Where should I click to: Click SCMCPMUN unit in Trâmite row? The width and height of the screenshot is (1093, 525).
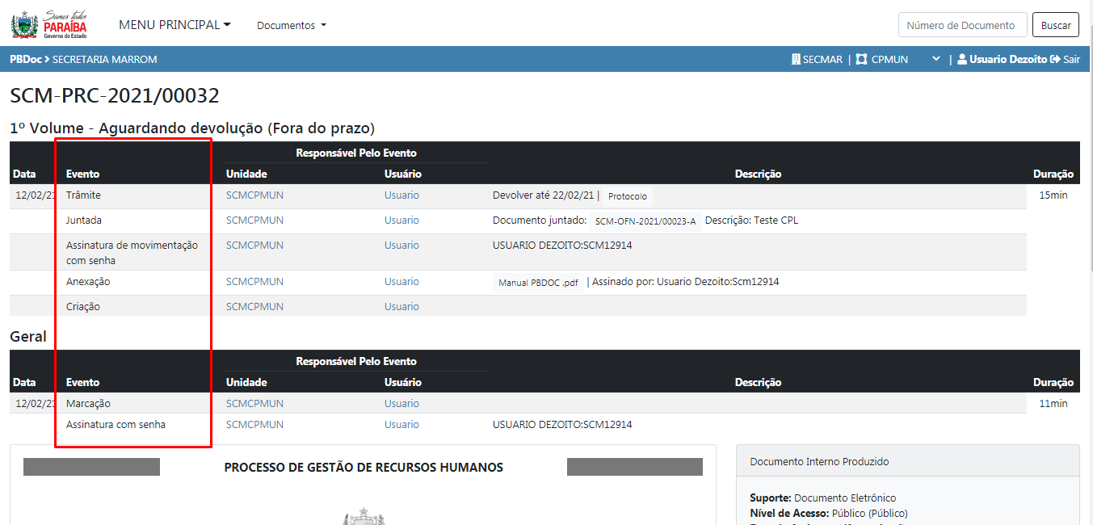(254, 195)
